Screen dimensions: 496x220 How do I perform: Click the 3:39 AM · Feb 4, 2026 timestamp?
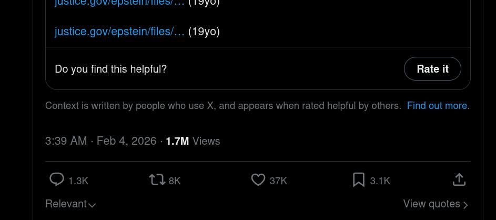pyautogui.click(x=100, y=141)
